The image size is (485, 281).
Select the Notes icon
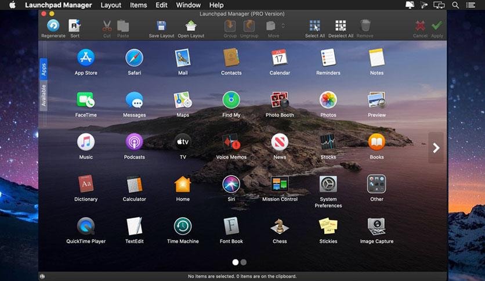(377, 58)
